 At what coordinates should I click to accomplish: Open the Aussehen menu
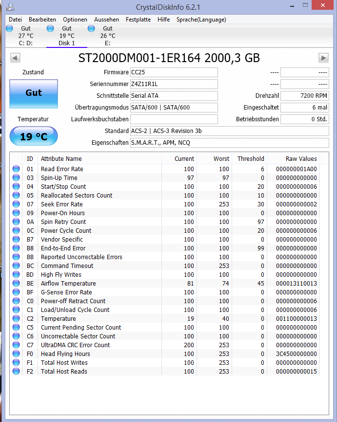point(106,20)
